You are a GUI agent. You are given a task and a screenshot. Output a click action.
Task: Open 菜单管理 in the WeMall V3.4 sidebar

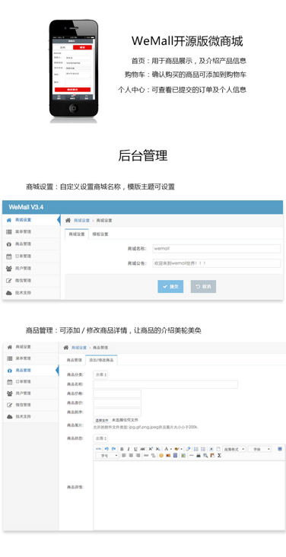point(30,231)
